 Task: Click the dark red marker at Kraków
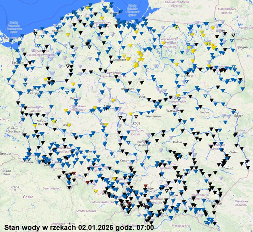pyautogui.click(x=145, y=186)
